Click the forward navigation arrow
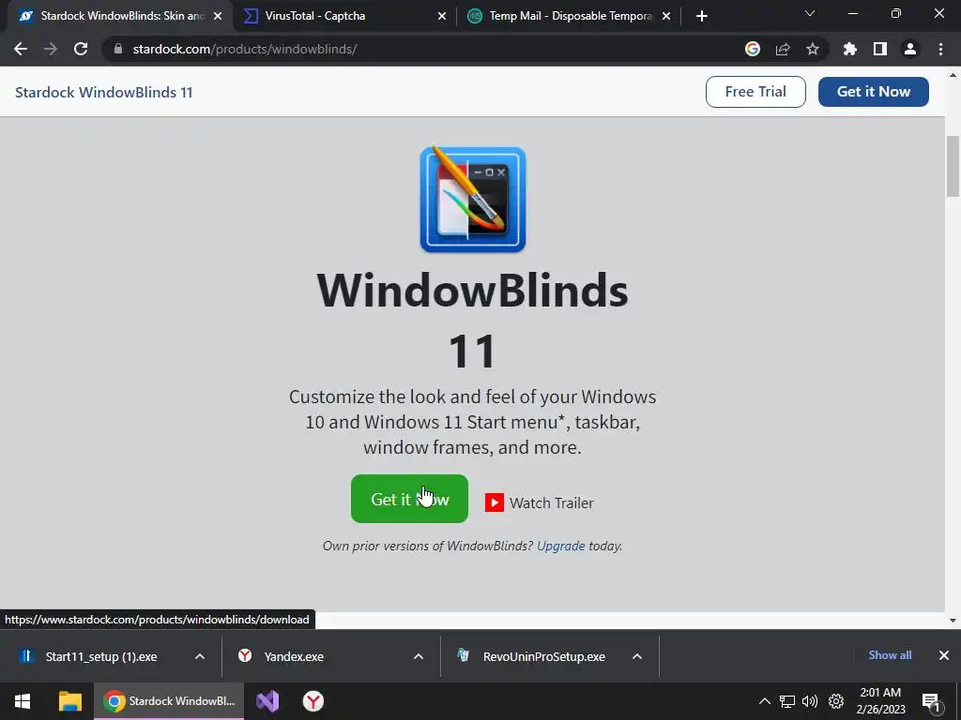 [51, 49]
